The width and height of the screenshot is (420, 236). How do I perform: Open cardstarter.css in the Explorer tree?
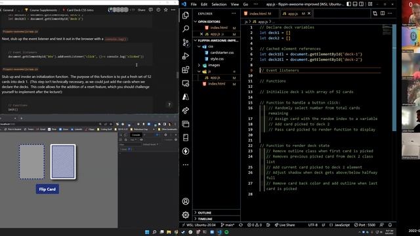pos(222,52)
